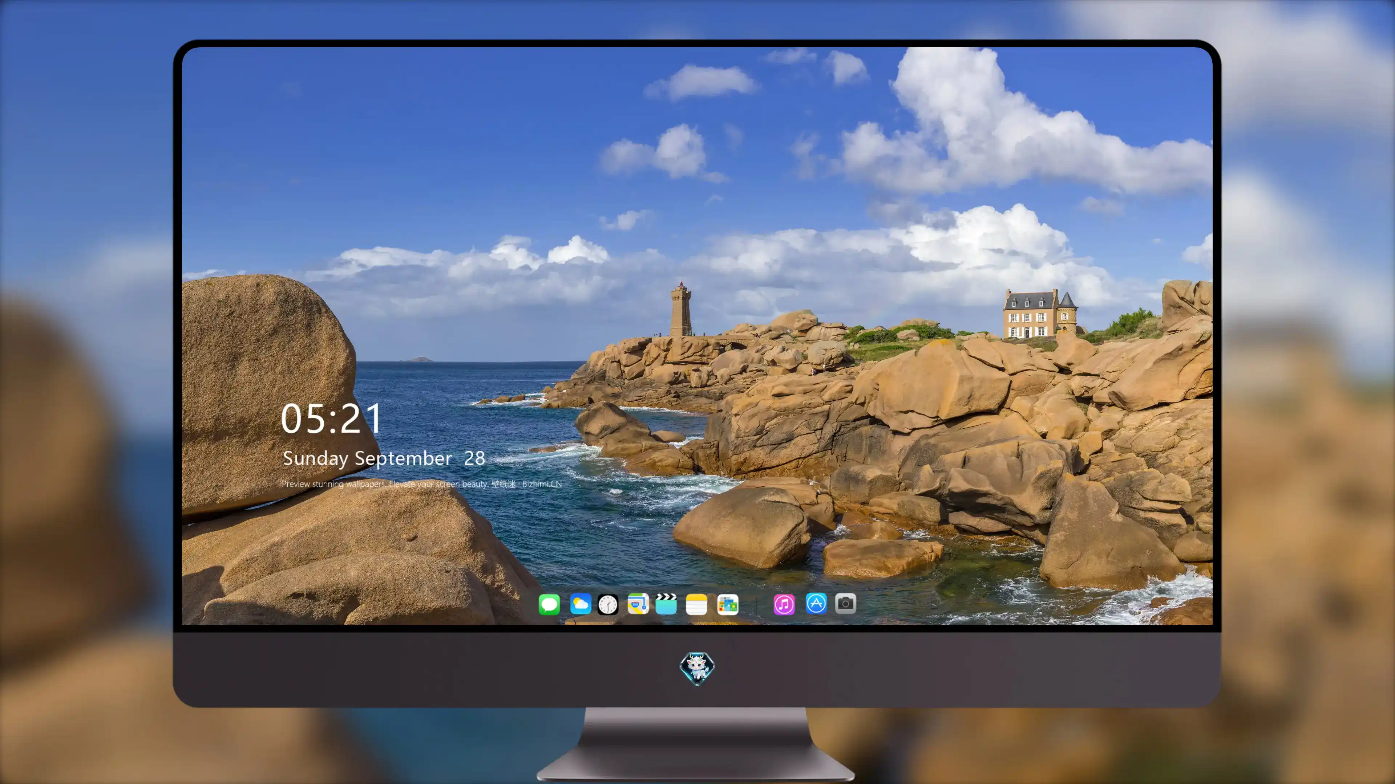The image size is (1395, 784).
Task: Click the "Sunday September 28" date text
Action: 384,458
